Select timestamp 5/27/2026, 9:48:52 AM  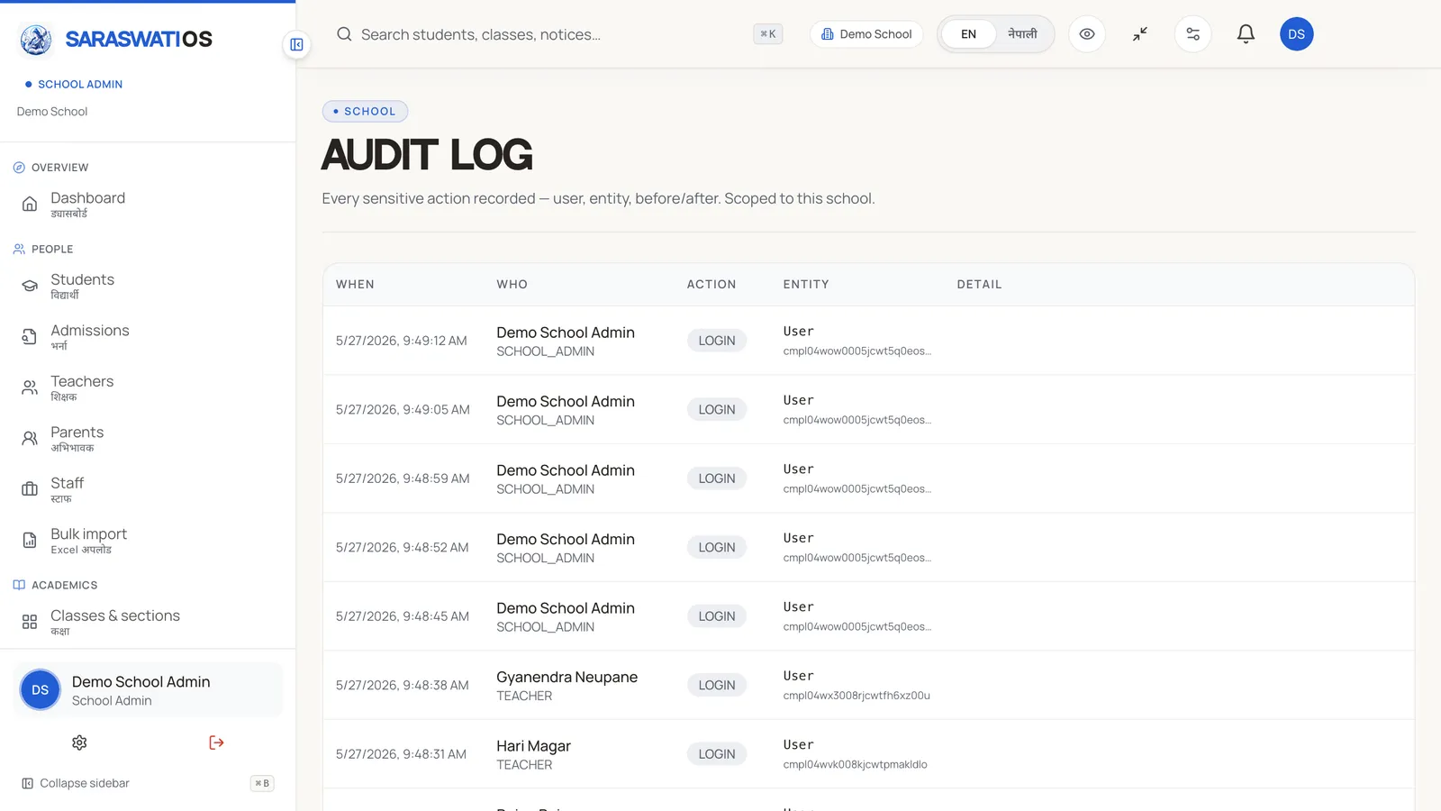[x=403, y=548]
